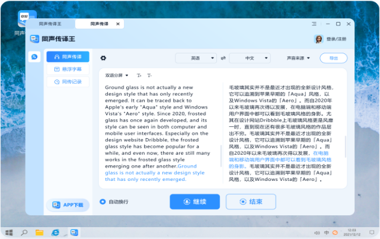Open 悬浮字幕 in the sidebar menu
380x239 pixels.
tap(68, 69)
